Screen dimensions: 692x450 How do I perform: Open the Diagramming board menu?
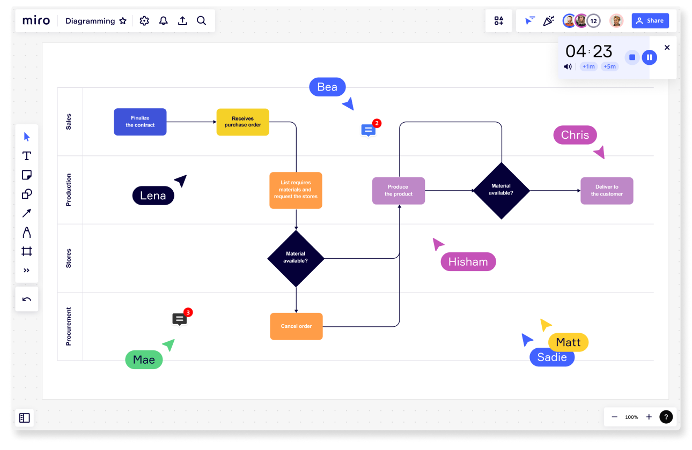pyautogui.click(x=91, y=20)
